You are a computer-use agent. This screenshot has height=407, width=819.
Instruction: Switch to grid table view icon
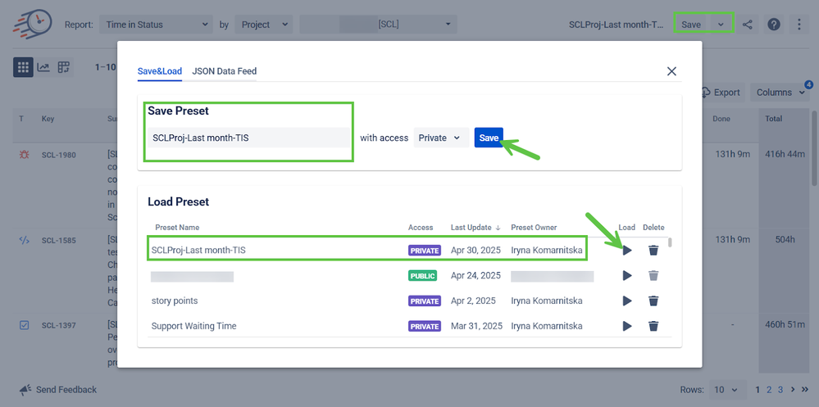coord(23,67)
